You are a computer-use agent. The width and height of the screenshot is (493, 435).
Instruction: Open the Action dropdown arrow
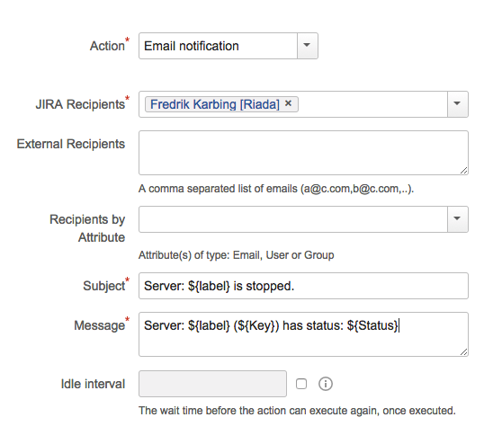(x=307, y=46)
